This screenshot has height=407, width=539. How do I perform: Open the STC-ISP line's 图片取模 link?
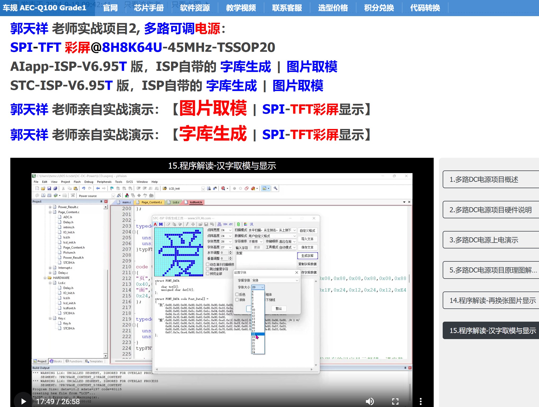click(x=298, y=86)
